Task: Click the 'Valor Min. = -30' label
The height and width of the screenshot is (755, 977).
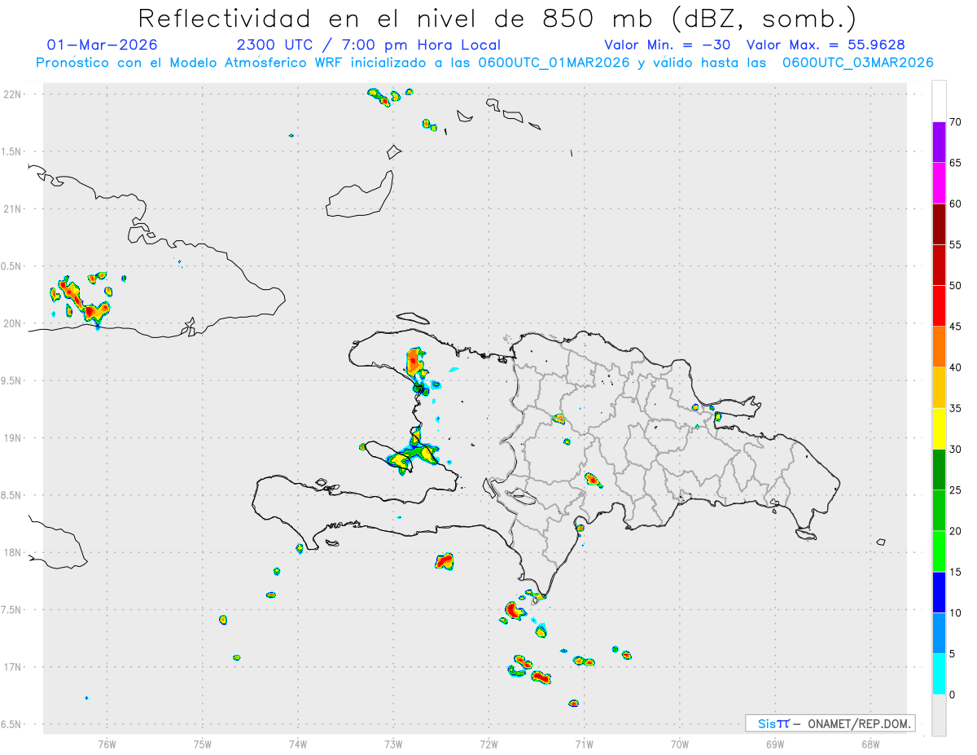Action: (x=669, y=45)
